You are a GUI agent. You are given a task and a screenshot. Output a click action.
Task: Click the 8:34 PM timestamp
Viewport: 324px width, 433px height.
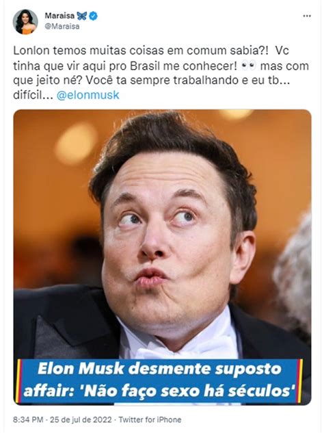(x=28, y=420)
